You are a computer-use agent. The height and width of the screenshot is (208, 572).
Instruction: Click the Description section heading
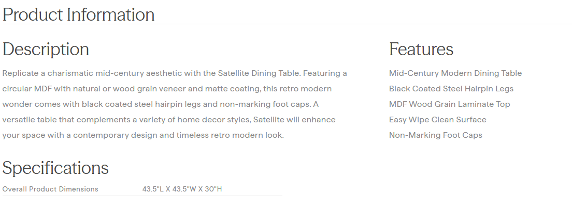pyautogui.click(x=46, y=50)
